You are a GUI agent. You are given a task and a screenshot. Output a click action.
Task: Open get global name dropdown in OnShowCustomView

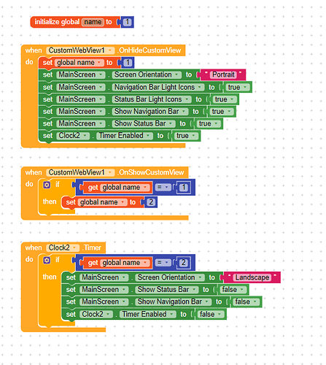[125, 187]
